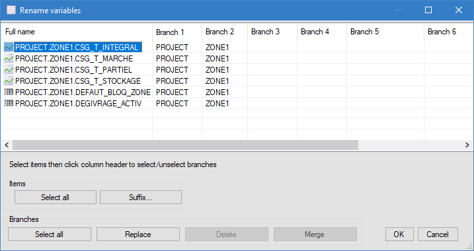
Task: Click the Replace button
Action: 138,234
